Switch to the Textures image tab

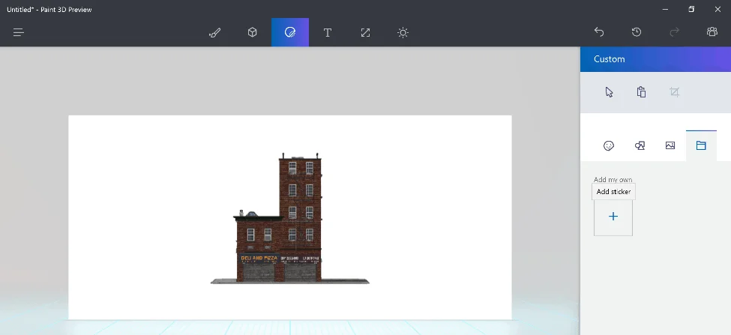(670, 146)
